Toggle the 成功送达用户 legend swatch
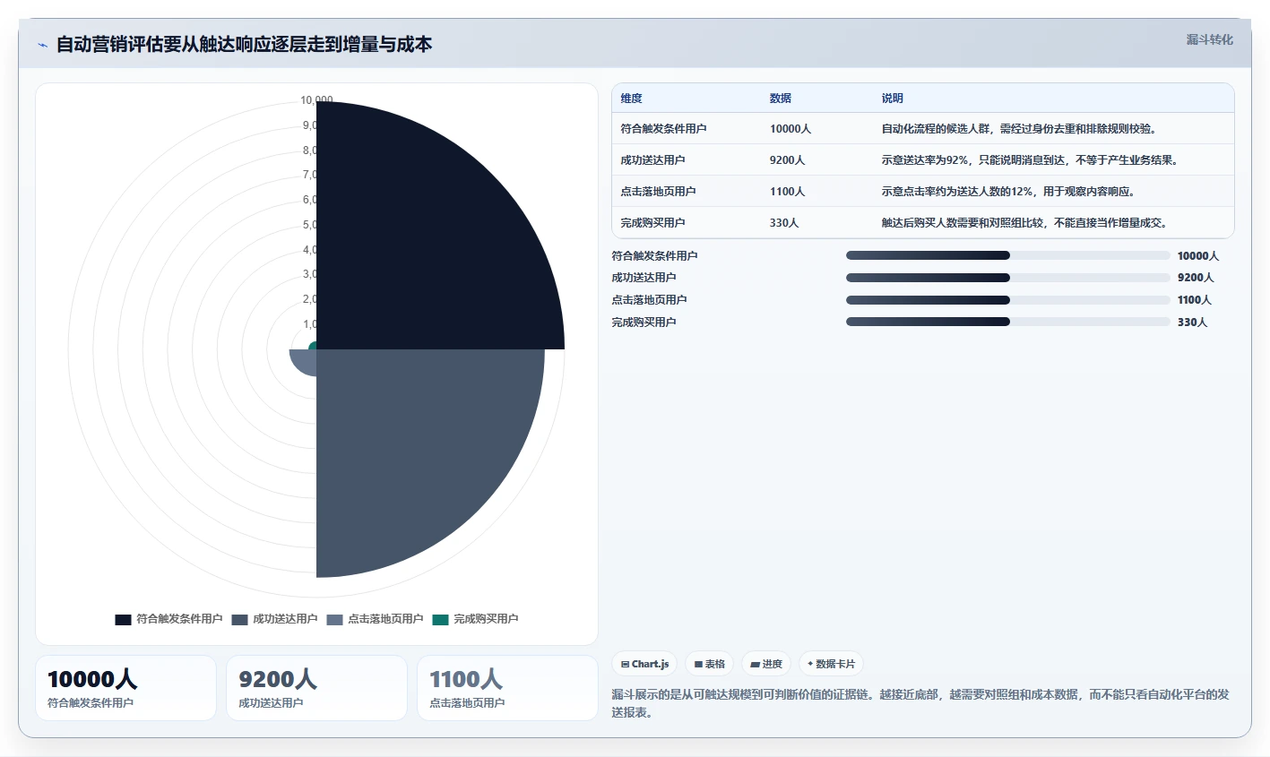The width and height of the screenshot is (1270, 757). [239, 619]
